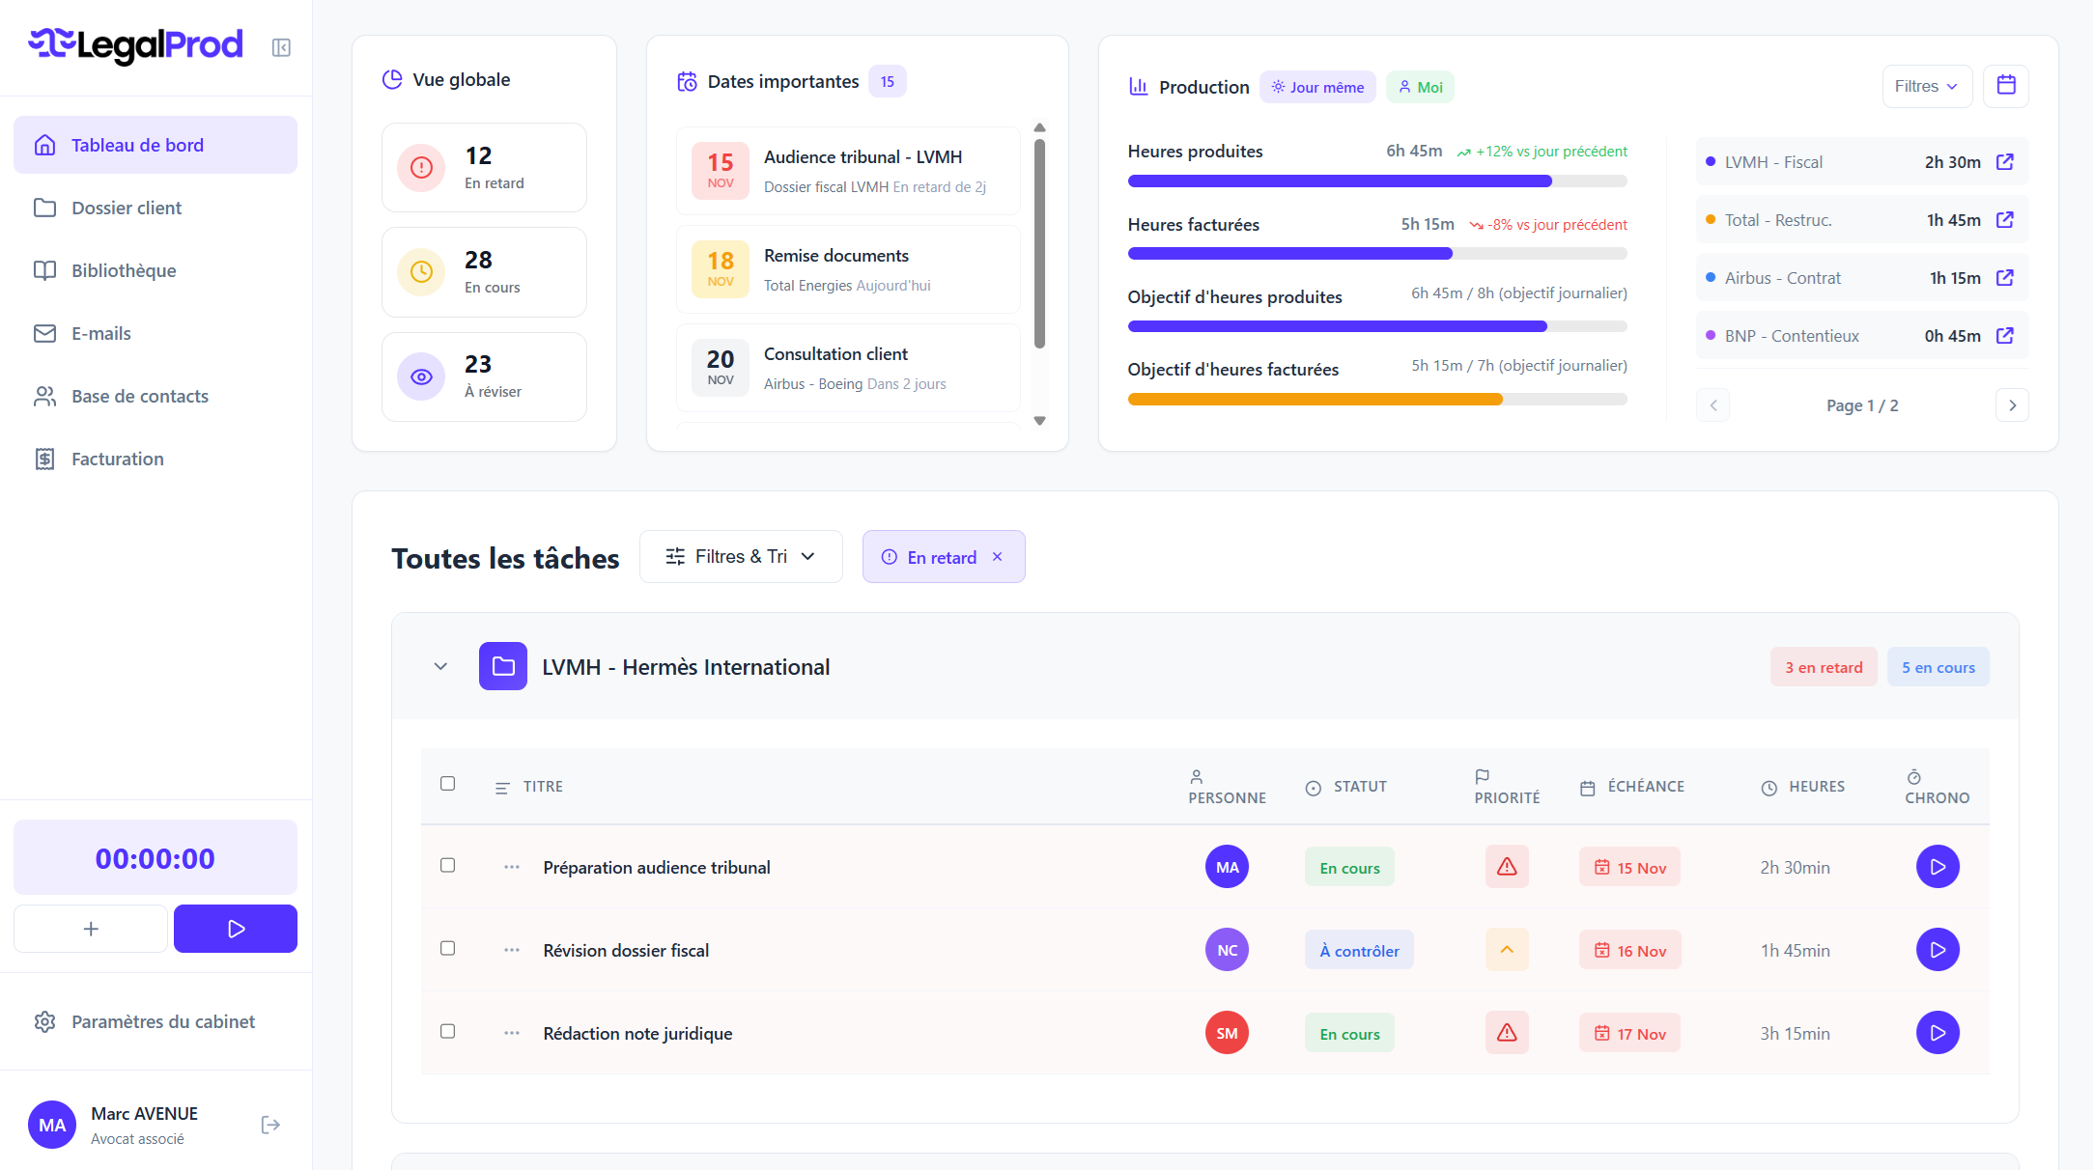Open the Remise documents date card
Screen dimensions: 2093x1170
tap(848, 269)
